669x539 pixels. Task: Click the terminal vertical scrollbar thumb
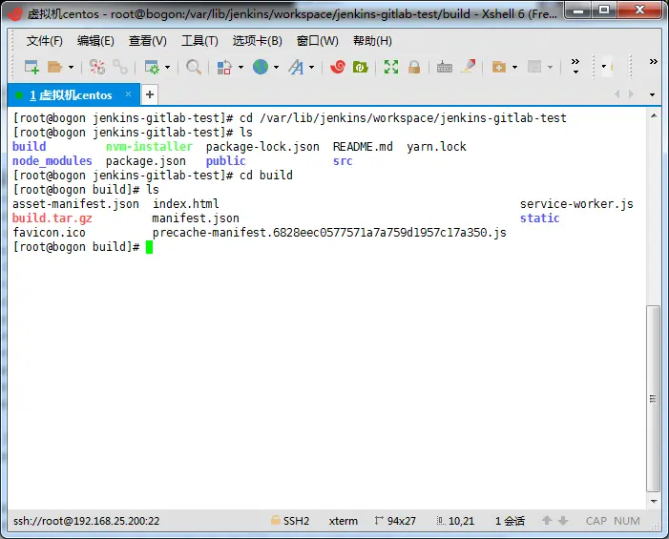[653, 399]
